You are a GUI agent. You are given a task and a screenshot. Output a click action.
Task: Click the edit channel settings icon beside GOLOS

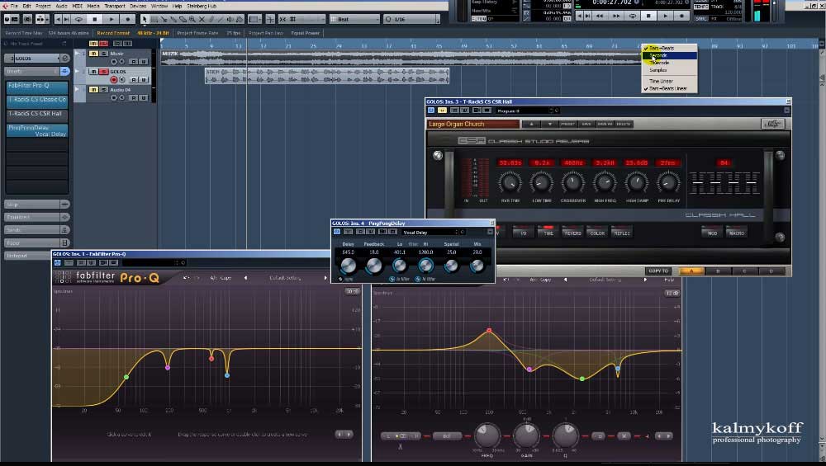coord(64,58)
